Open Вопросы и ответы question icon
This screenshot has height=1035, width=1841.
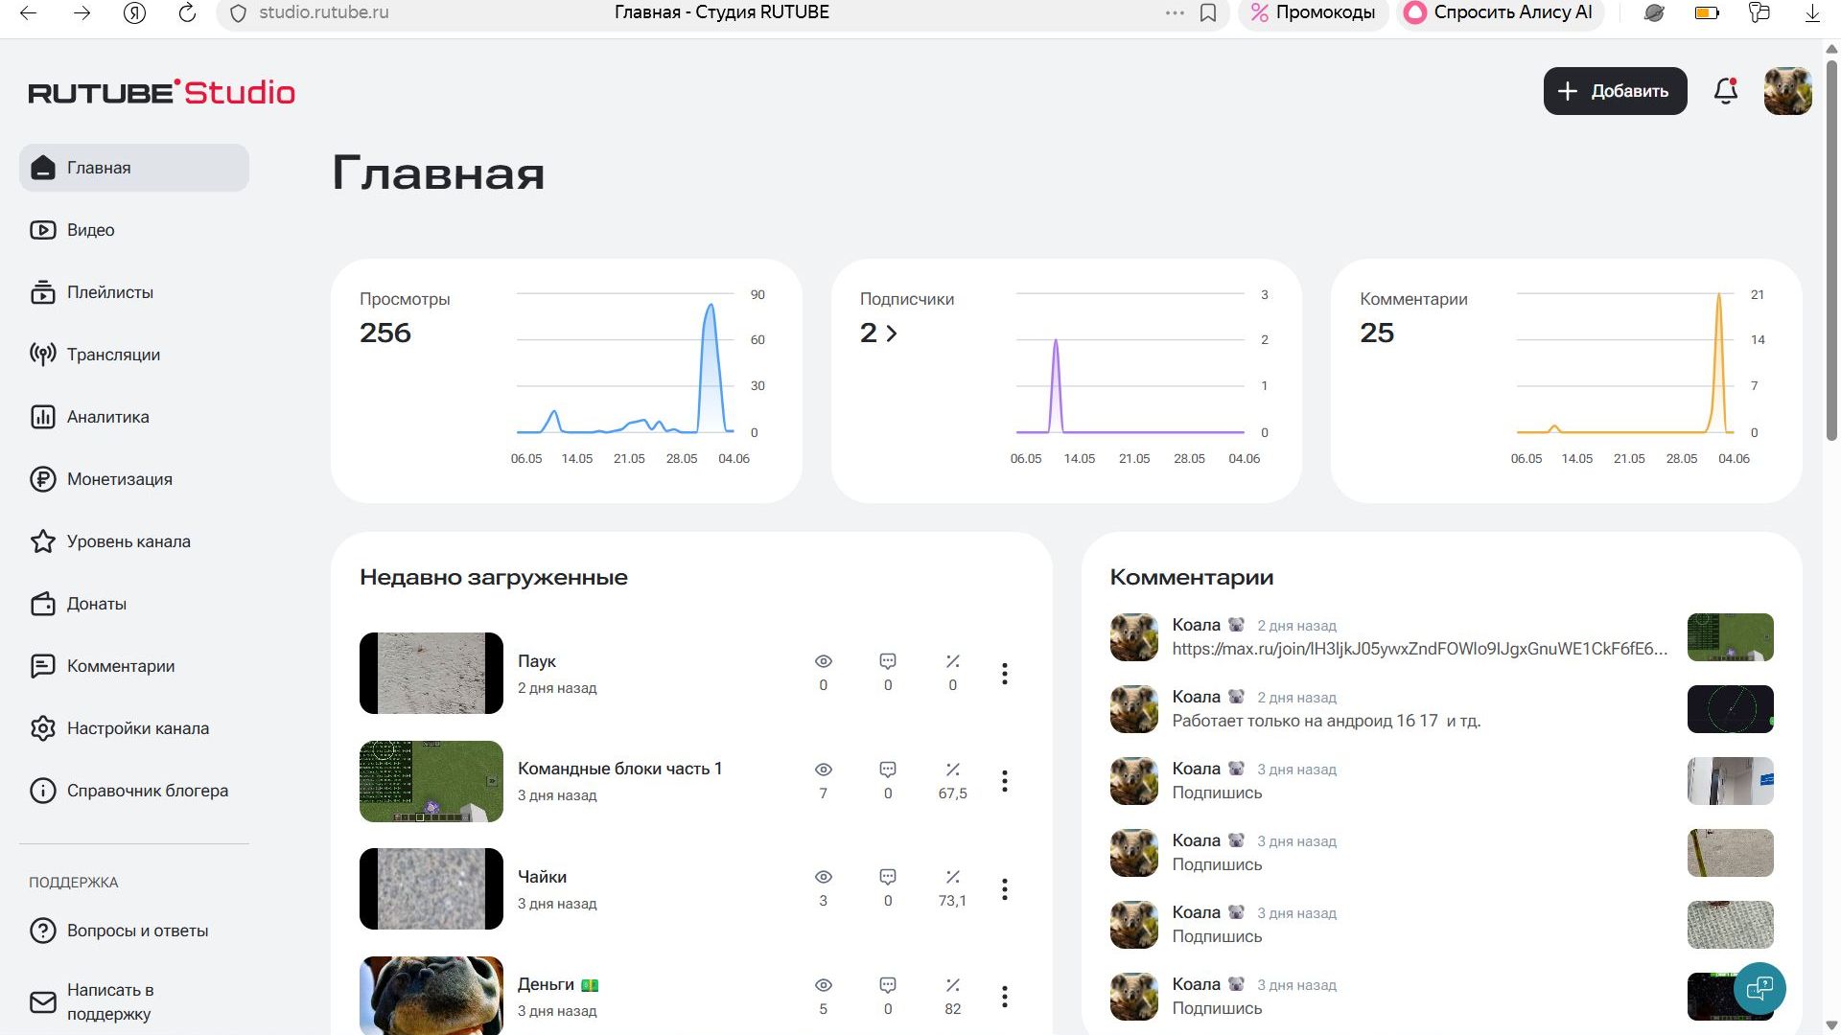(x=43, y=931)
